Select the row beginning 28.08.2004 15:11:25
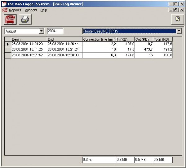Viewport: 186px width, 168px height. [29, 50]
